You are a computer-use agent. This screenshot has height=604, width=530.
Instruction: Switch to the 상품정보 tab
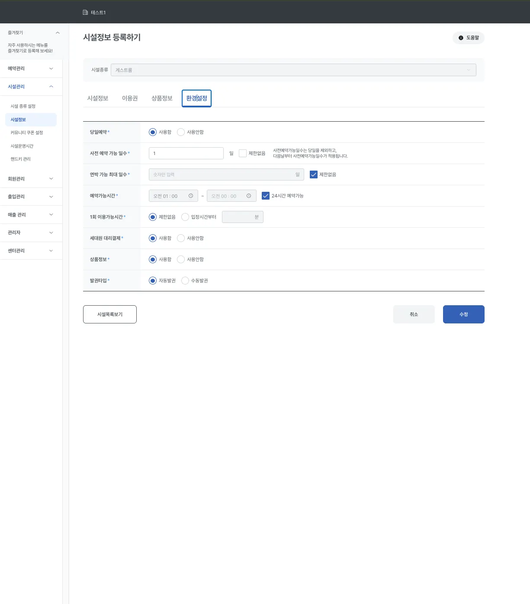click(x=162, y=98)
